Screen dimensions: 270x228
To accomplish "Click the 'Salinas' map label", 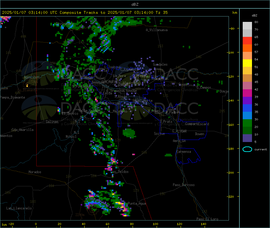I will [x=52, y=122].
